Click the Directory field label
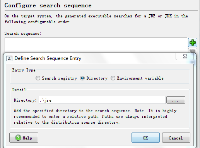200x148 pixels. pyautogui.click(x=25, y=100)
